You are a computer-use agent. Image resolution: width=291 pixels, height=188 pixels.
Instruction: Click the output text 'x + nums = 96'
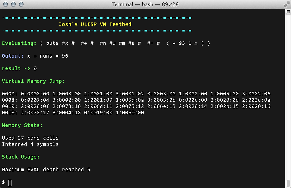[x=48, y=56]
